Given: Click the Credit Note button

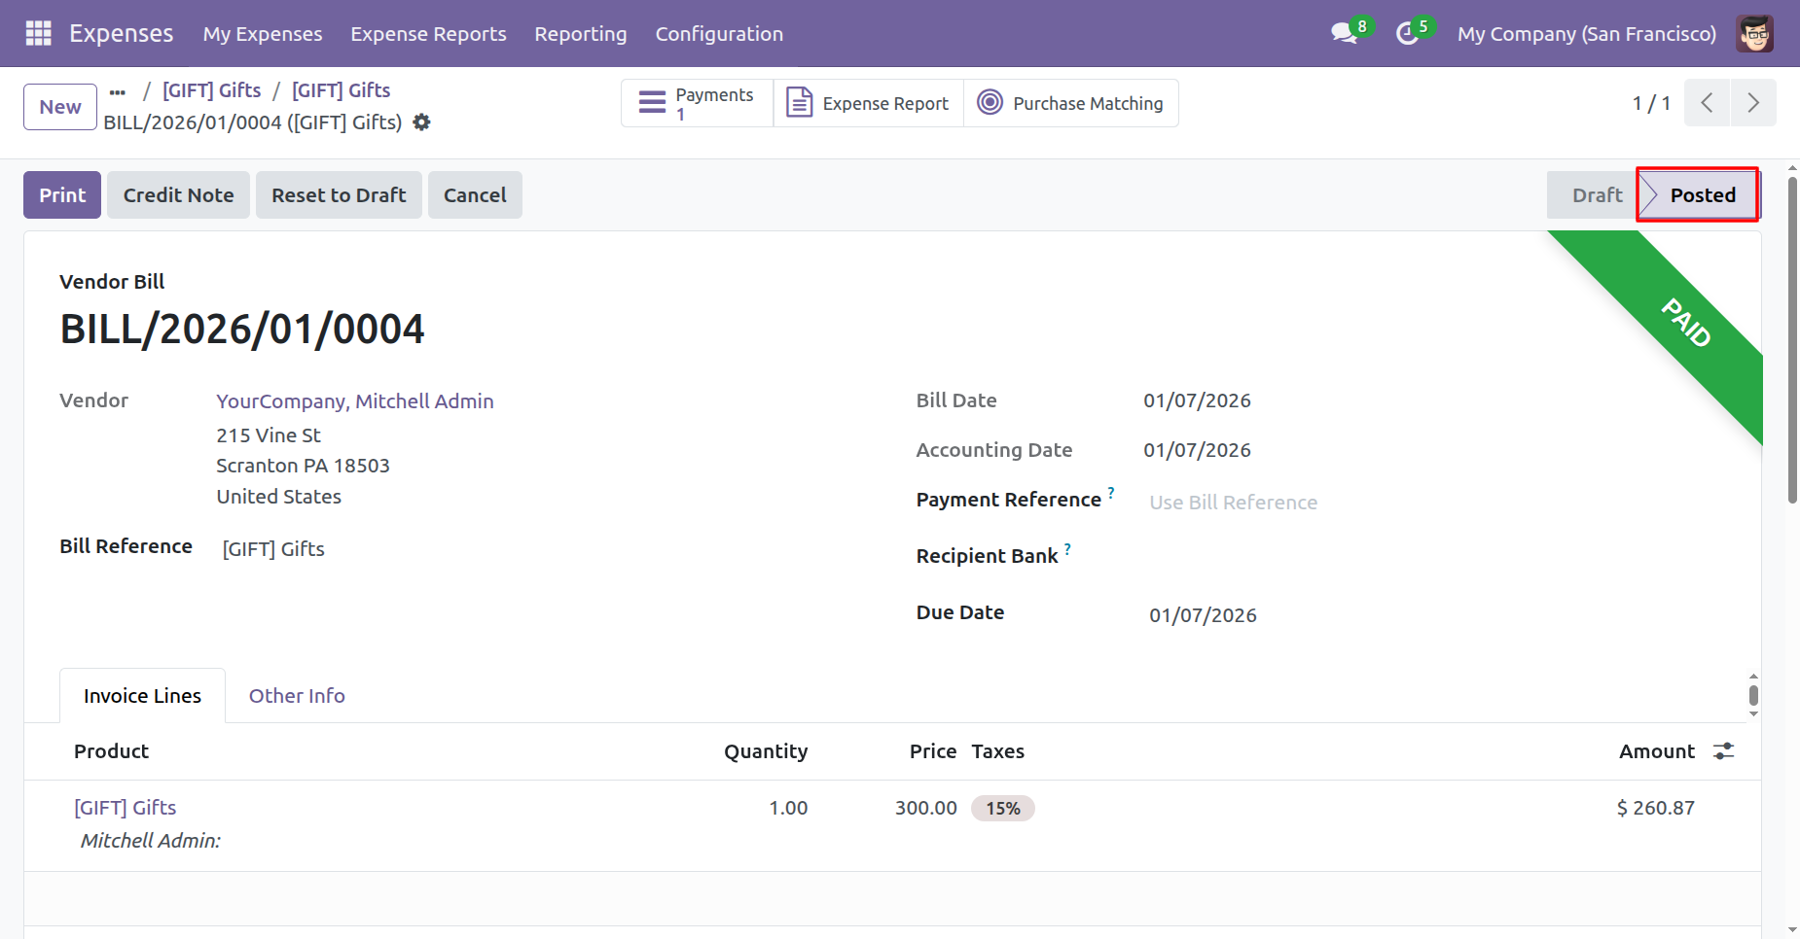Looking at the screenshot, I should pyautogui.click(x=178, y=195).
